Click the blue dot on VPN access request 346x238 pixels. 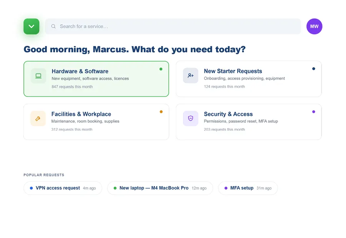point(32,188)
